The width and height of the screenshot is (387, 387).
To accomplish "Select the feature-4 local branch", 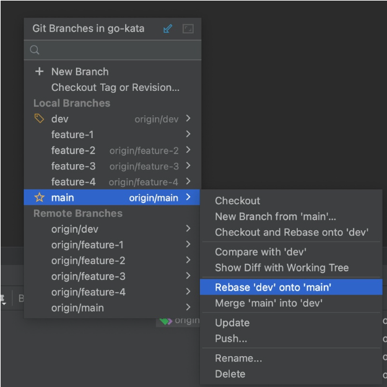I will point(73,182).
